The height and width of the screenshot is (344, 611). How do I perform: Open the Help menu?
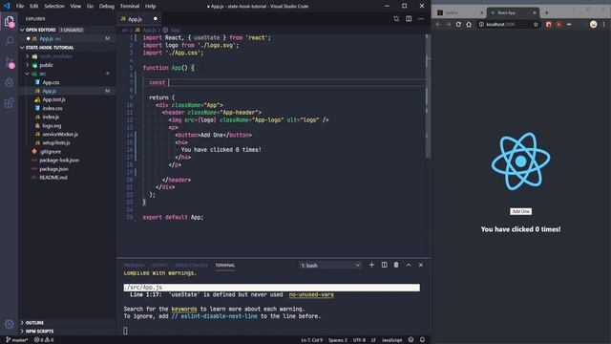click(151, 7)
